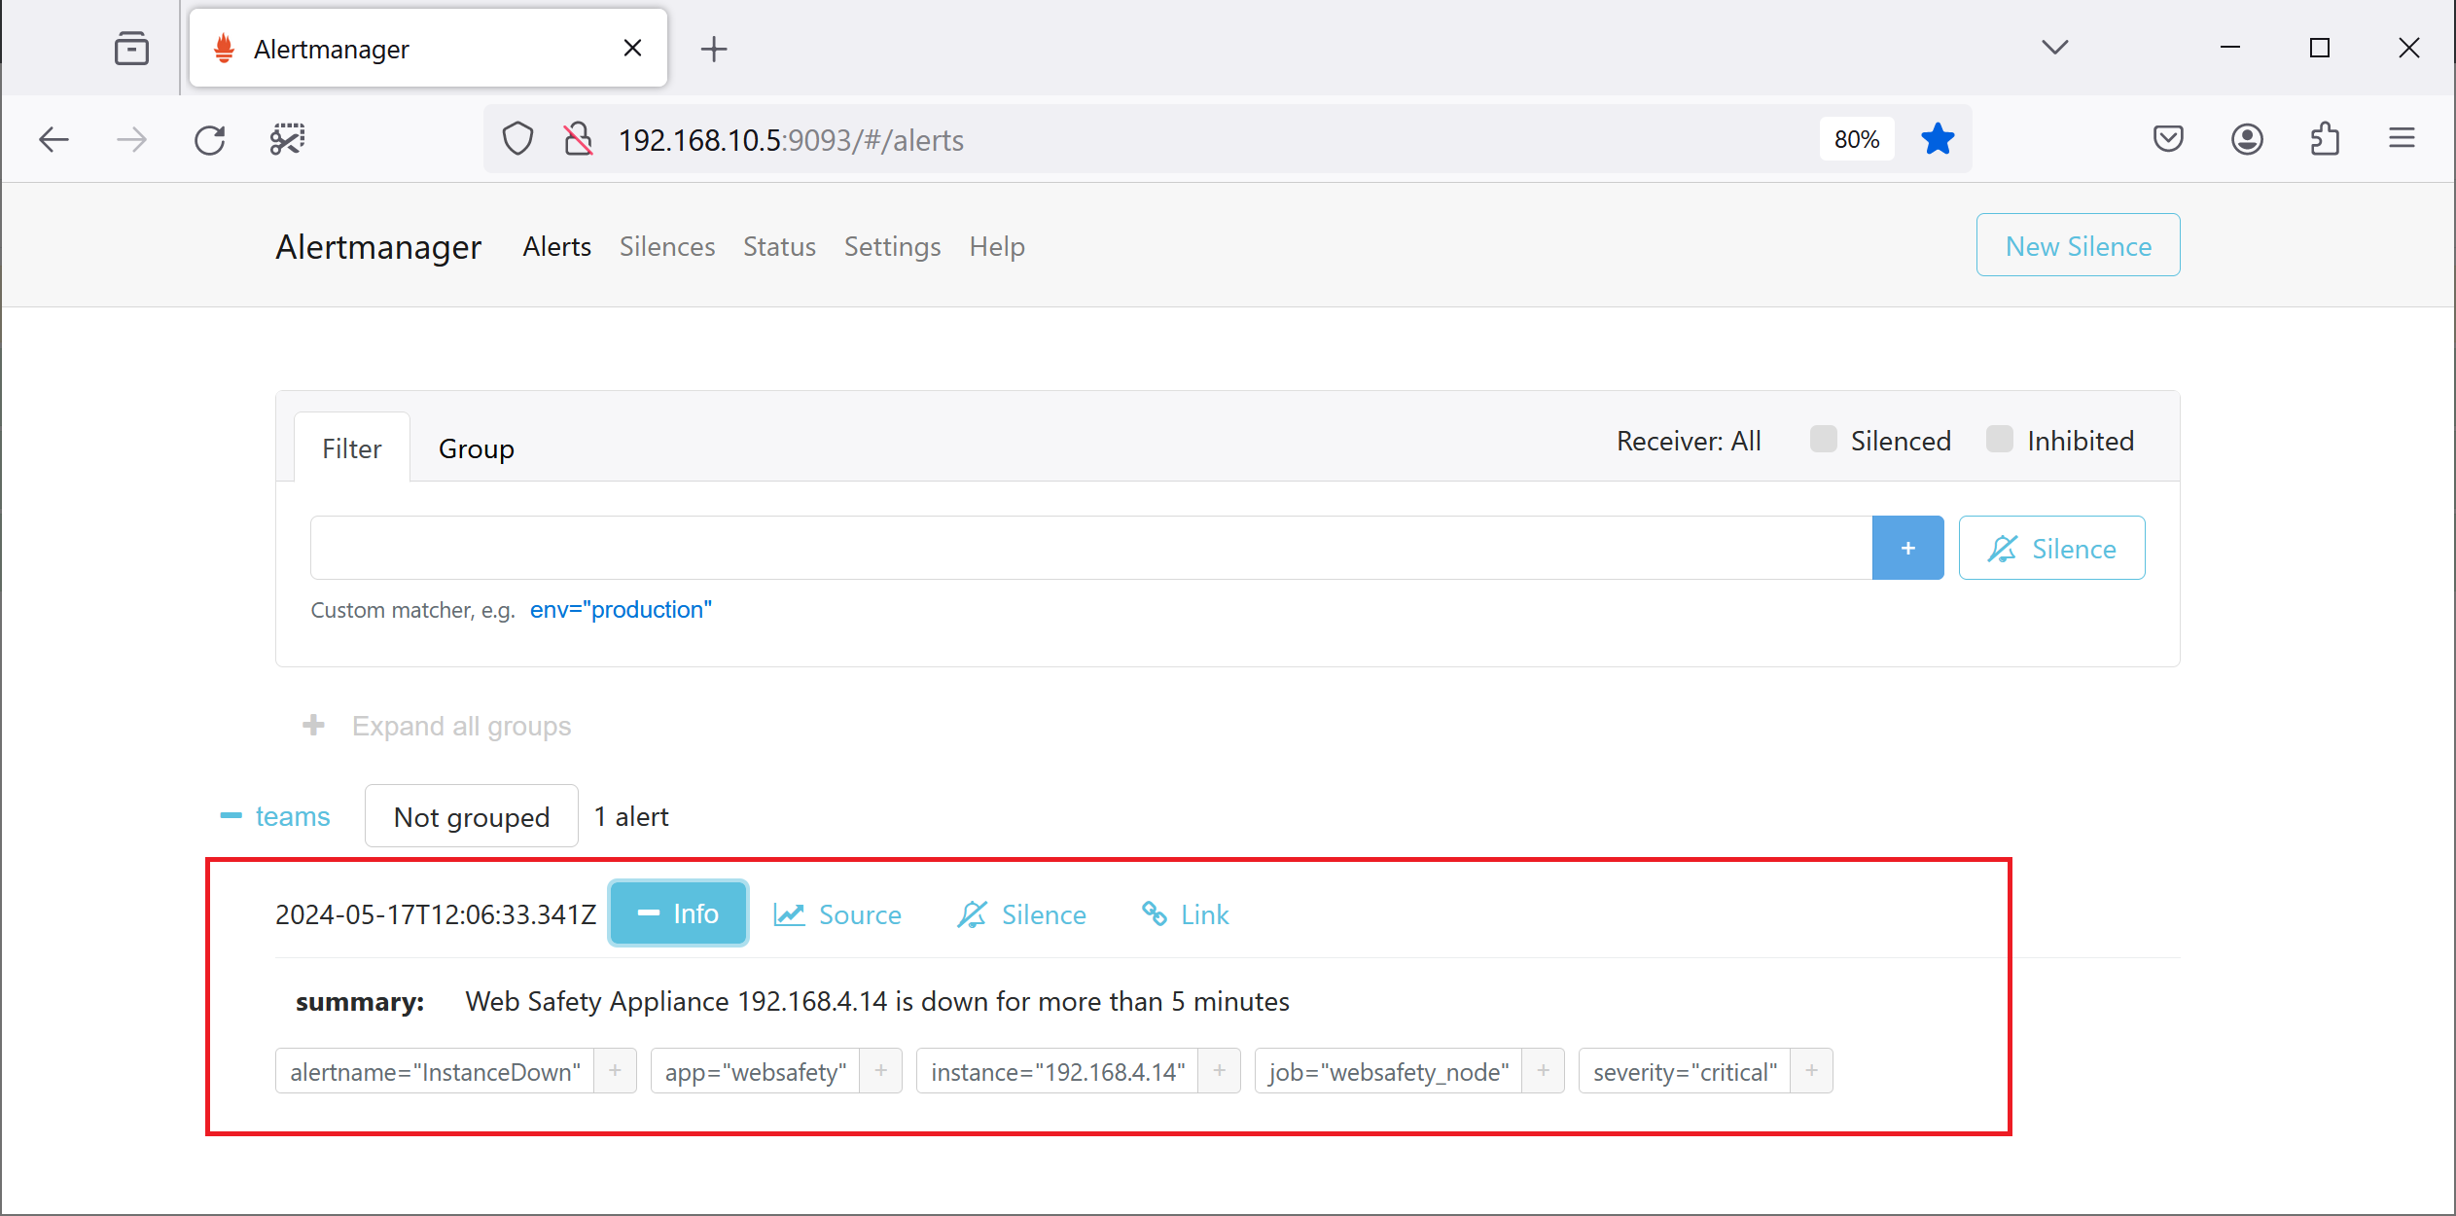Open the Status menu tab

click(778, 246)
